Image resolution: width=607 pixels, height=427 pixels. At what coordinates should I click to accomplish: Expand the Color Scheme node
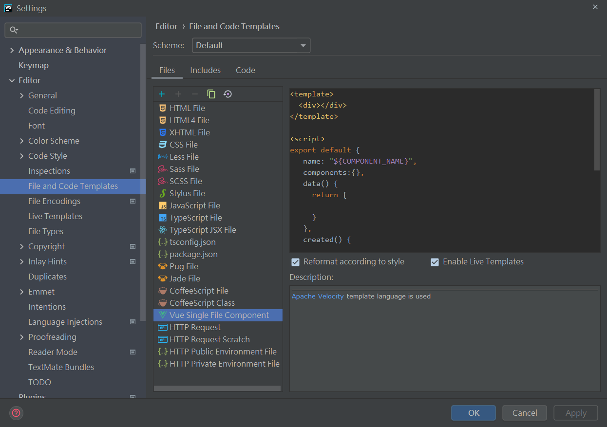(21, 141)
